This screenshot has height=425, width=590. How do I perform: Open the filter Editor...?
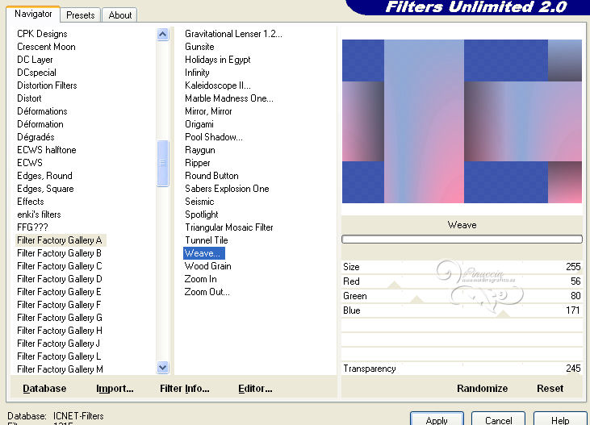(255, 388)
